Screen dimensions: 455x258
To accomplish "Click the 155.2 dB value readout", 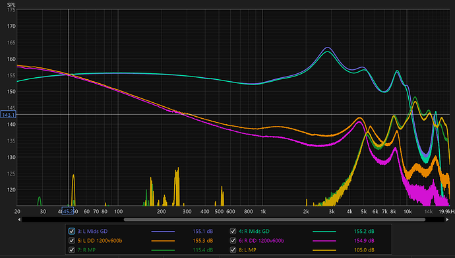I will coord(364,232).
